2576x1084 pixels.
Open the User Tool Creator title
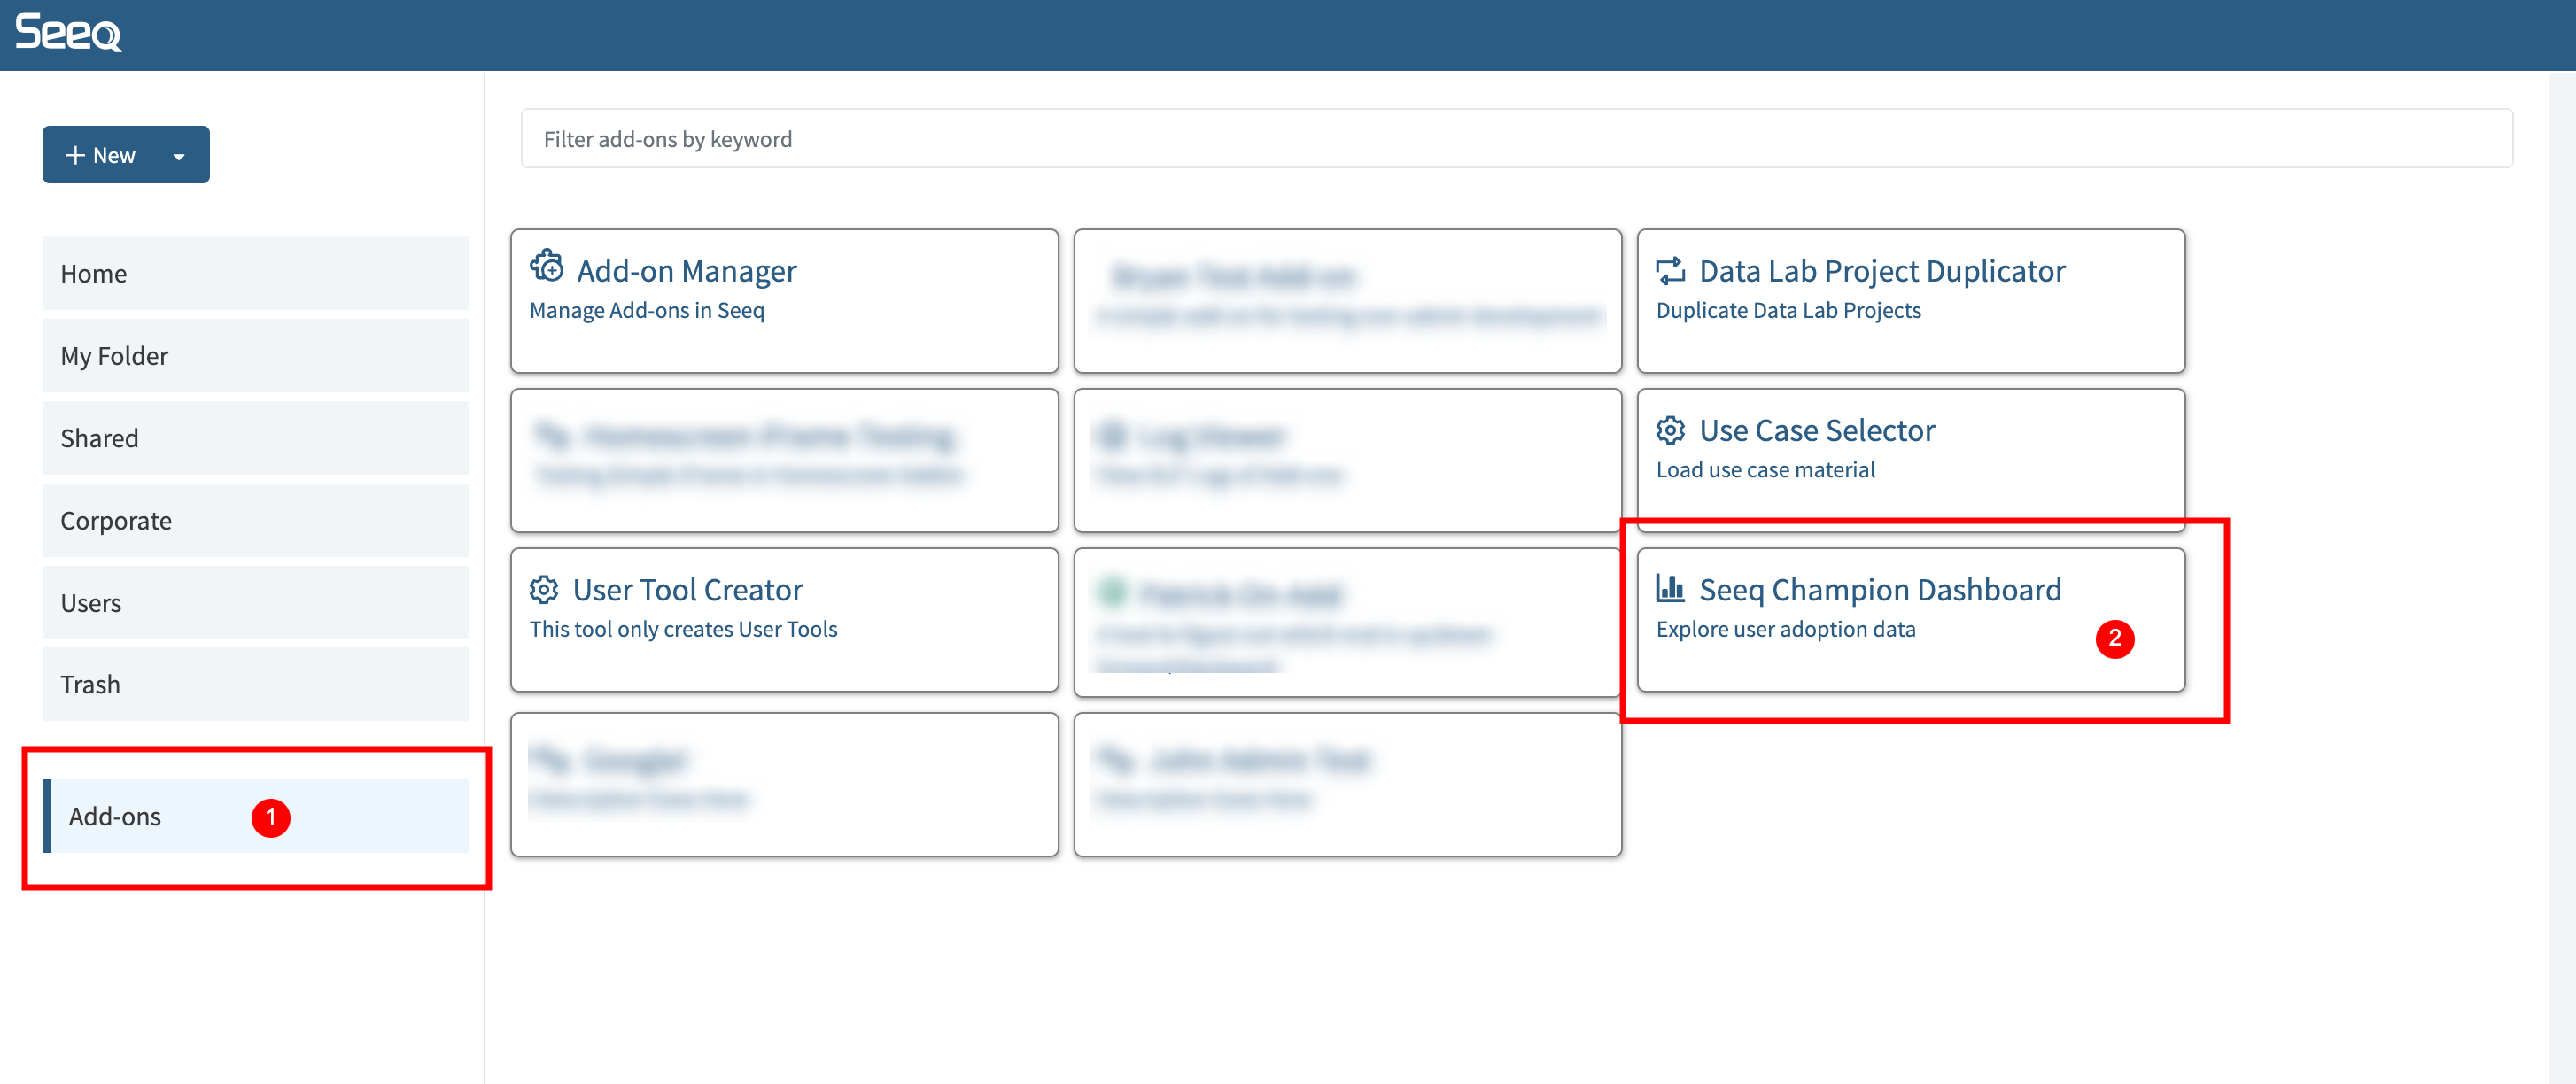point(687,589)
